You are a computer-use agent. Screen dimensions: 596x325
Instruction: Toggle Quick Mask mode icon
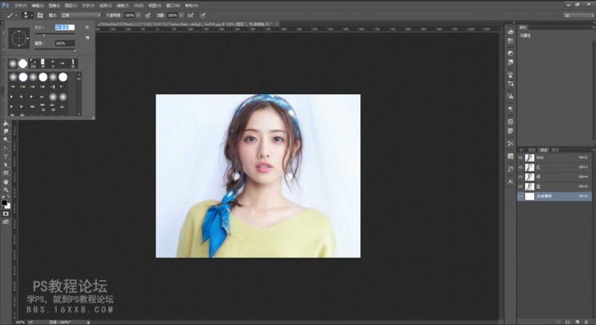point(6,213)
